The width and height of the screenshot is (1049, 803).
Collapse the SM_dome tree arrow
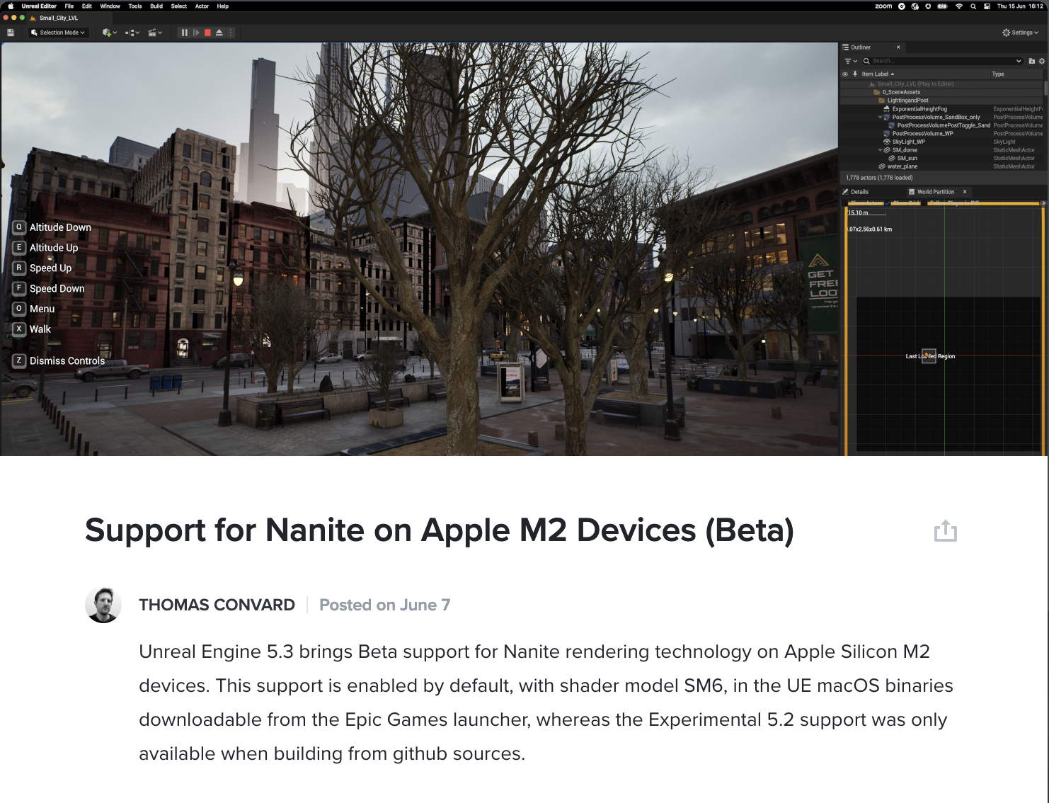coord(880,150)
